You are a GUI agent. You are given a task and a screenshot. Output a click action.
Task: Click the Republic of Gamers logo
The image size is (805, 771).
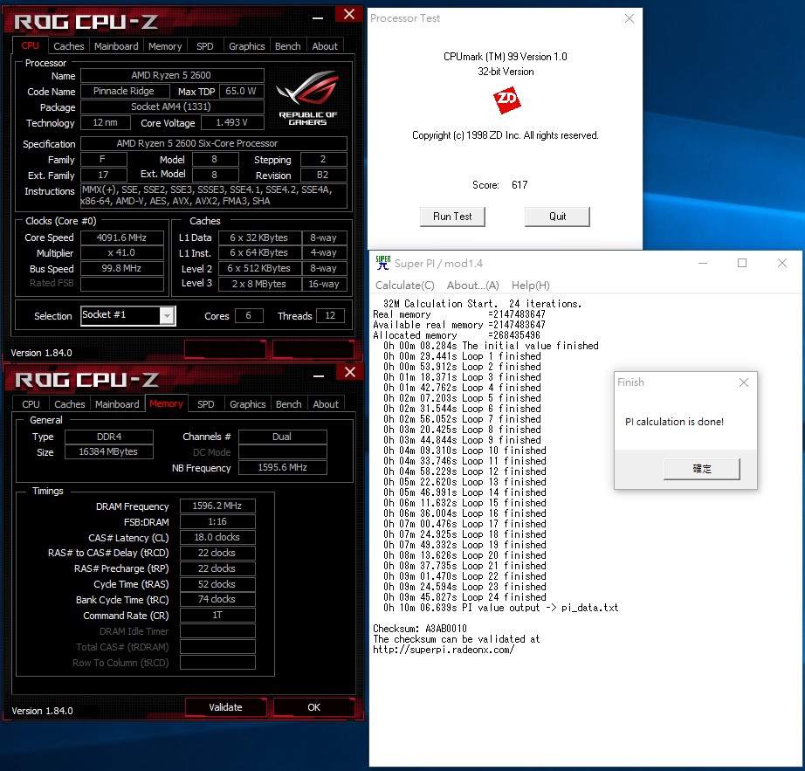(x=307, y=98)
